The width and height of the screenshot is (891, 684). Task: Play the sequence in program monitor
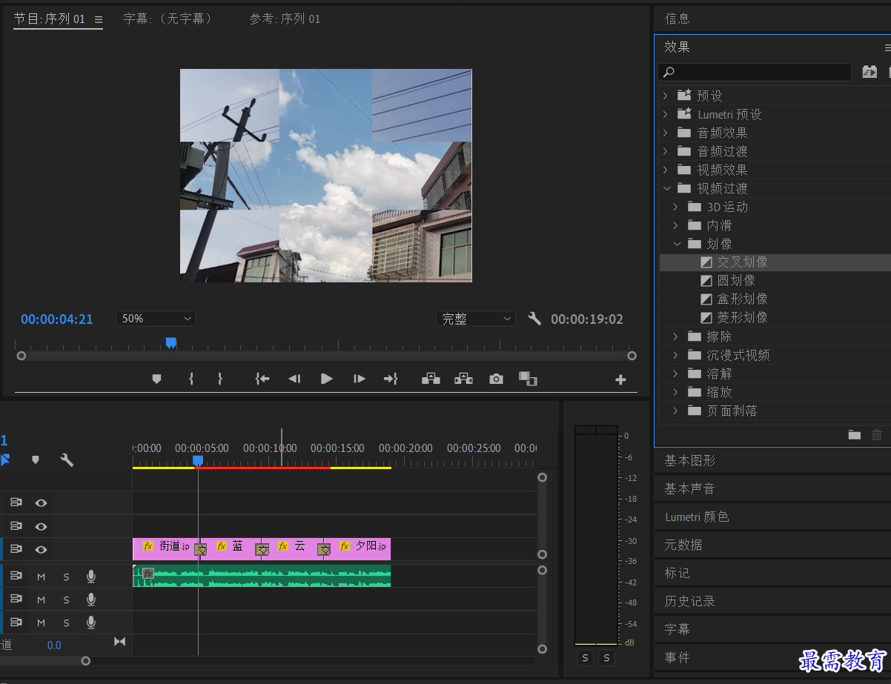pyautogui.click(x=327, y=379)
